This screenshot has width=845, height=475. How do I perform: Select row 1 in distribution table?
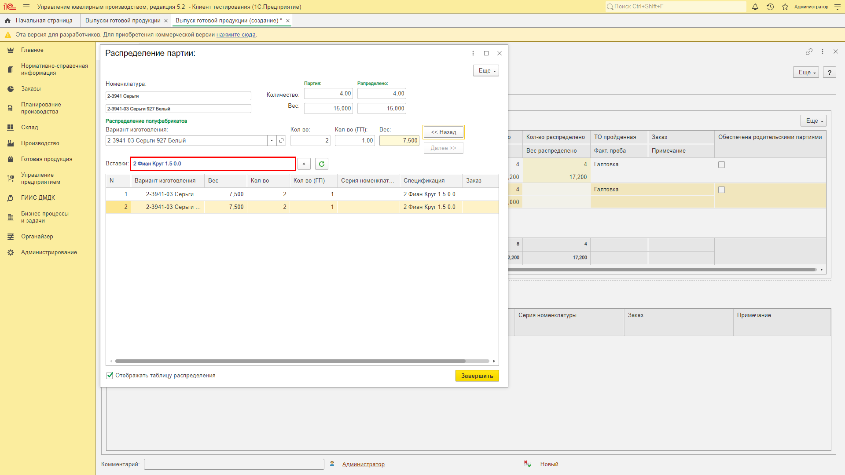point(302,194)
